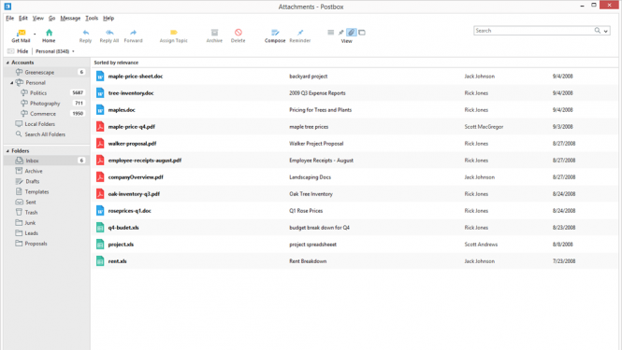Select the Politics topic folder
Screen dimensions: 622x350
[47, 92]
